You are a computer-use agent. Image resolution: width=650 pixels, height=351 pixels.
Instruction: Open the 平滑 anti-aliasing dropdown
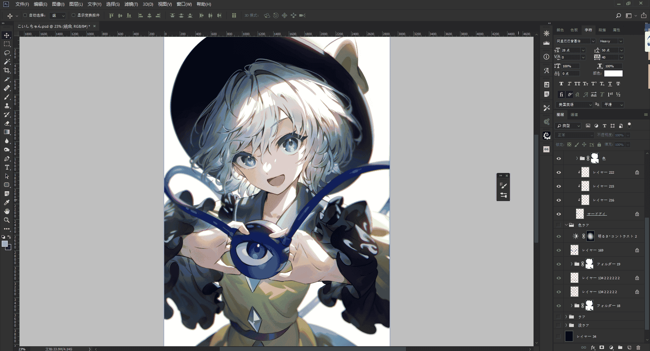pos(622,105)
